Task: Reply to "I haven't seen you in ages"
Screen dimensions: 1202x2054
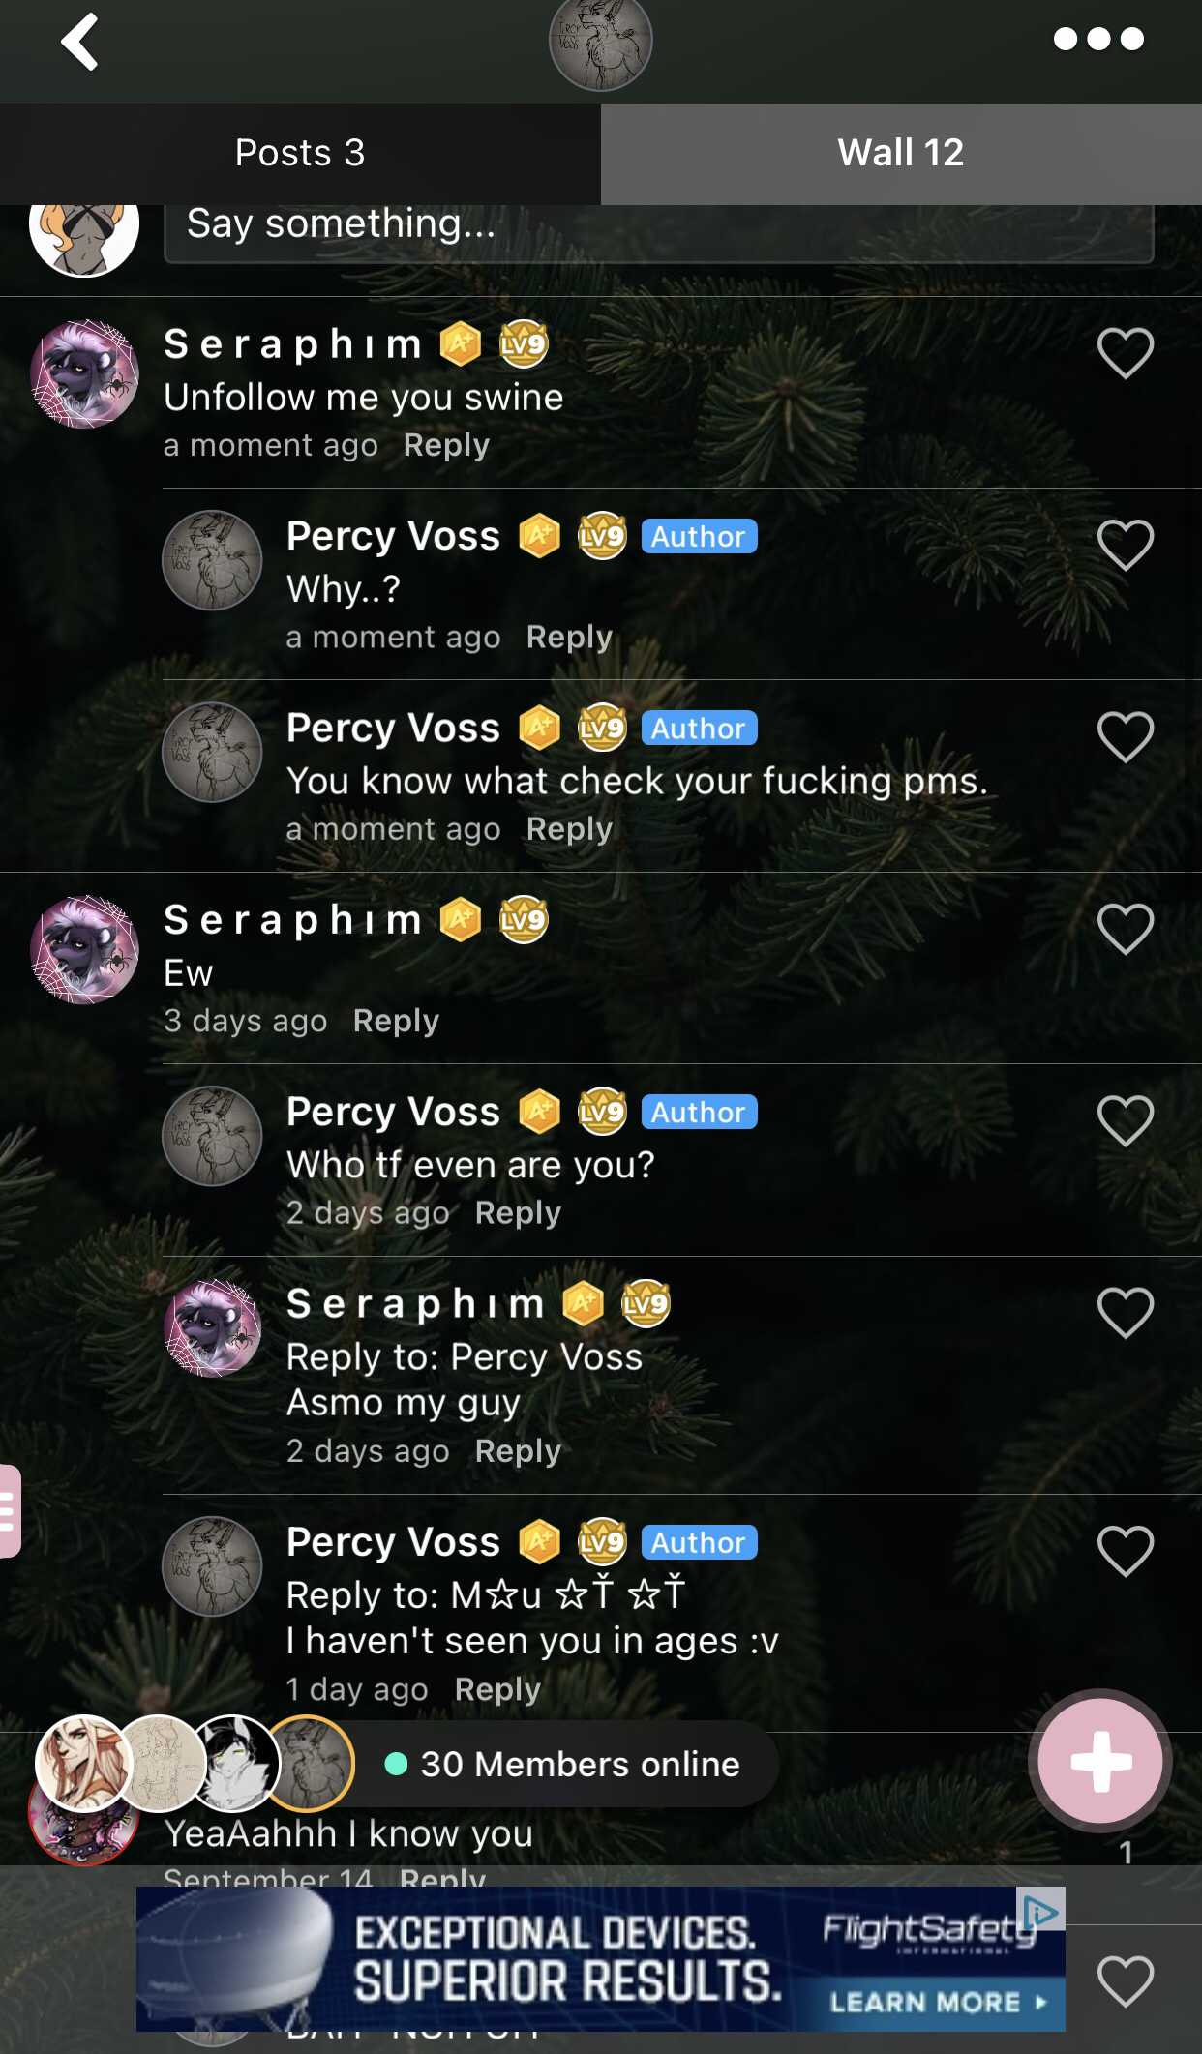Action: (x=497, y=1689)
